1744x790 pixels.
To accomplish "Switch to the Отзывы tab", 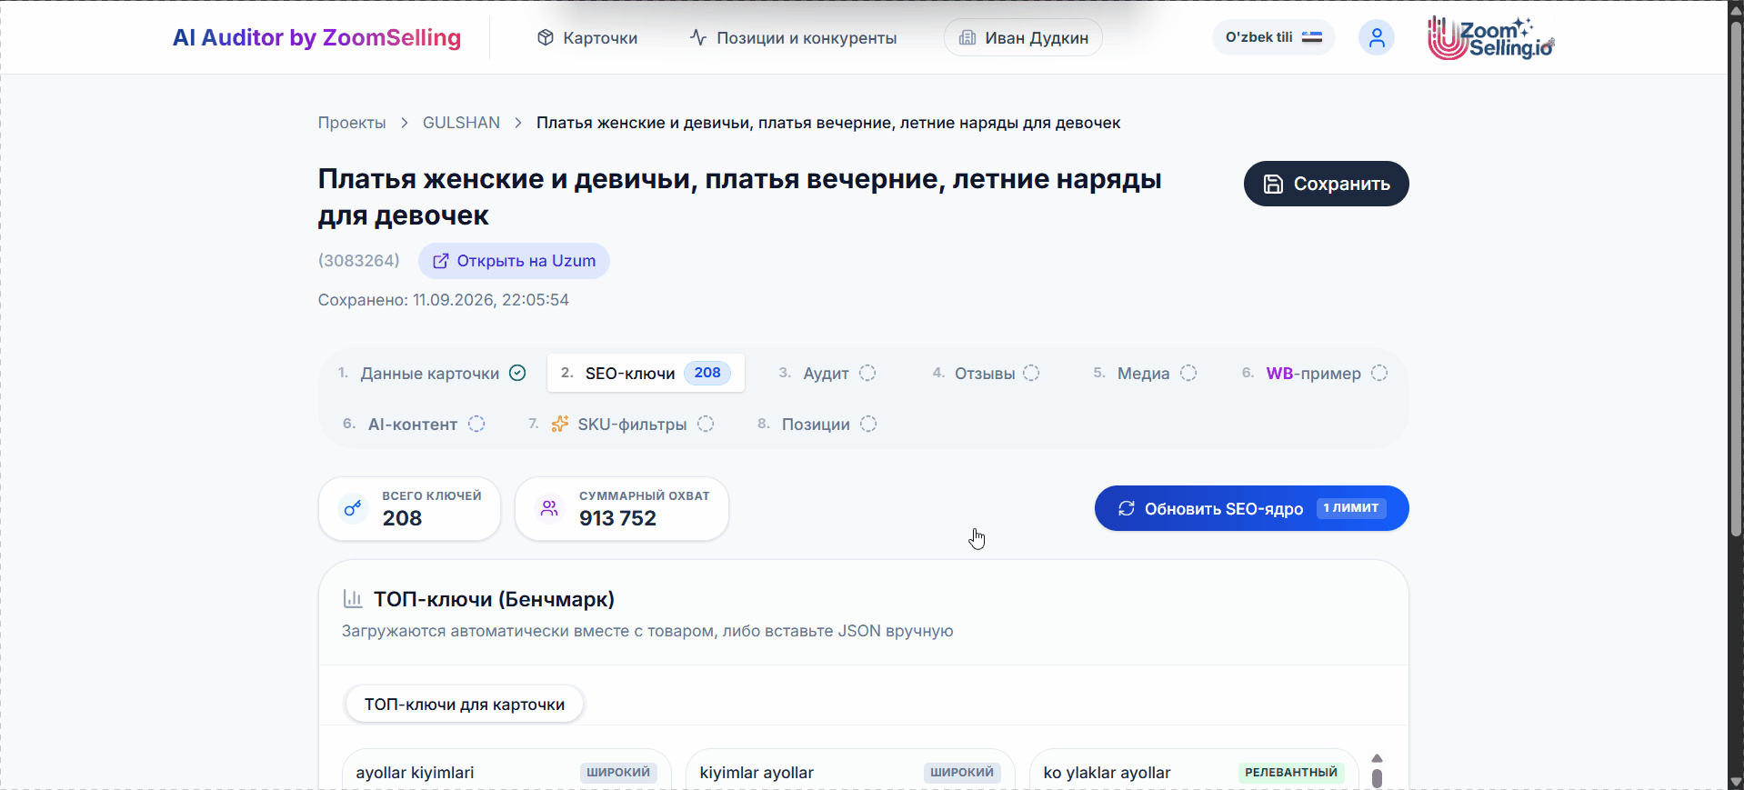I will point(986,373).
